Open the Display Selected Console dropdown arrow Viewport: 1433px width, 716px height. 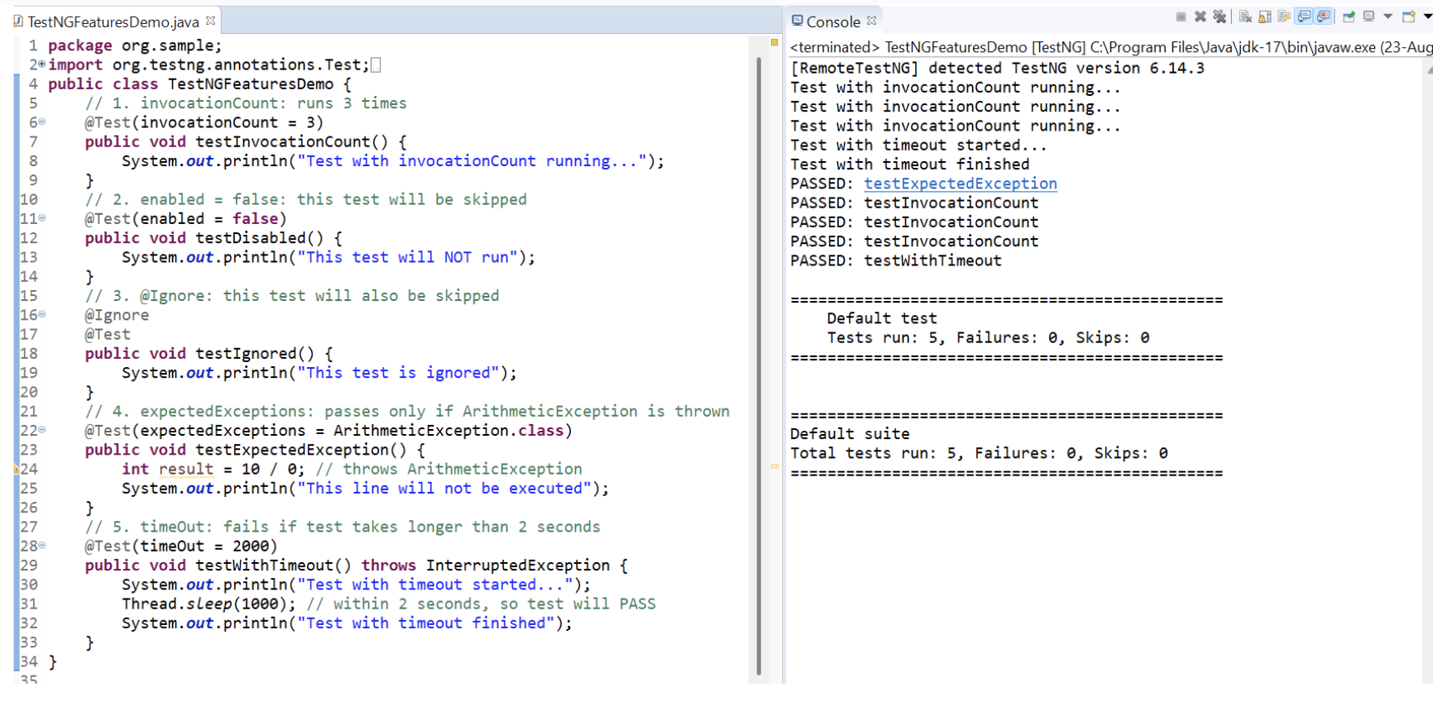point(1387,17)
